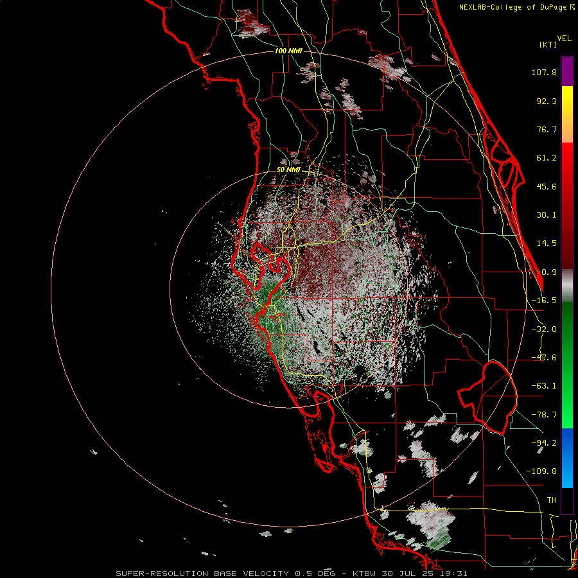Screen dimensions: 578x578
Task: Click the blue segment of the velocity color bar
Action: [567, 458]
